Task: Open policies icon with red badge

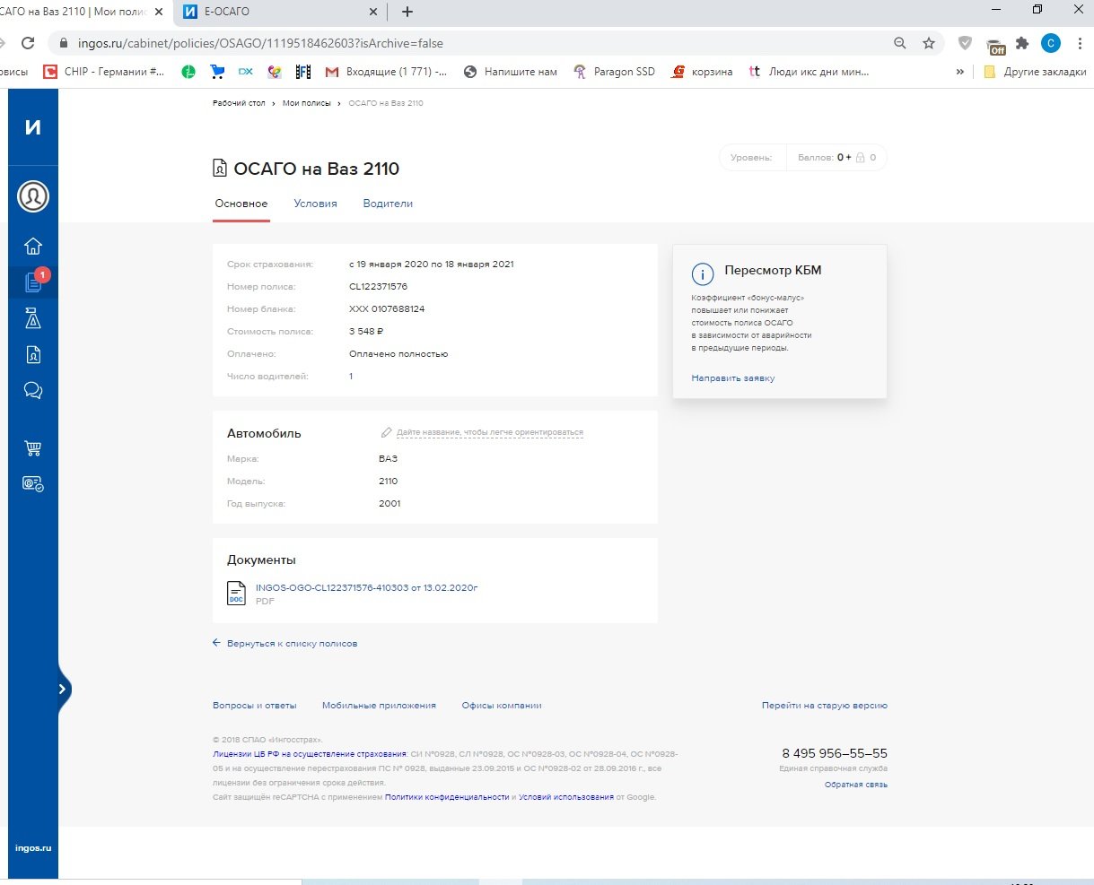Action: [x=35, y=282]
